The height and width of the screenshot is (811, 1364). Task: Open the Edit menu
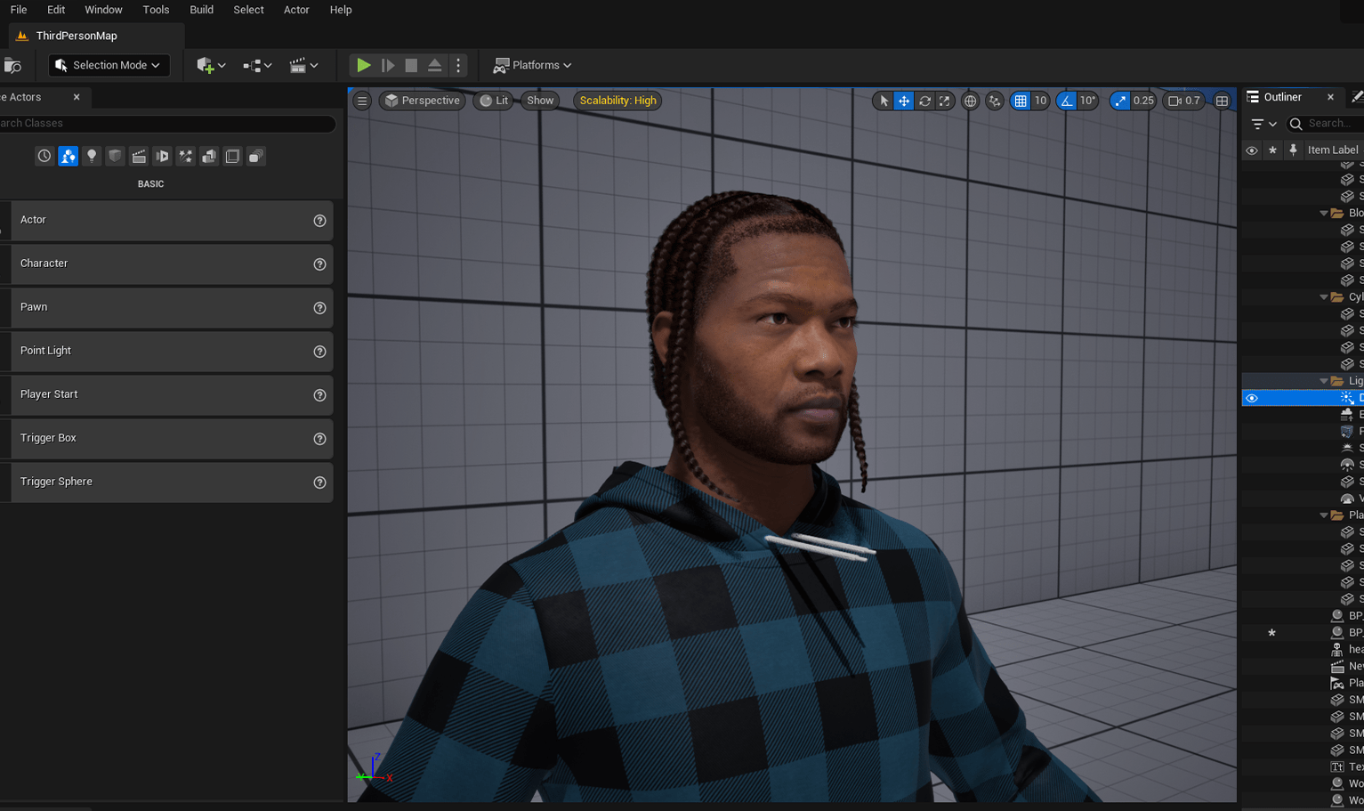pyautogui.click(x=56, y=10)
